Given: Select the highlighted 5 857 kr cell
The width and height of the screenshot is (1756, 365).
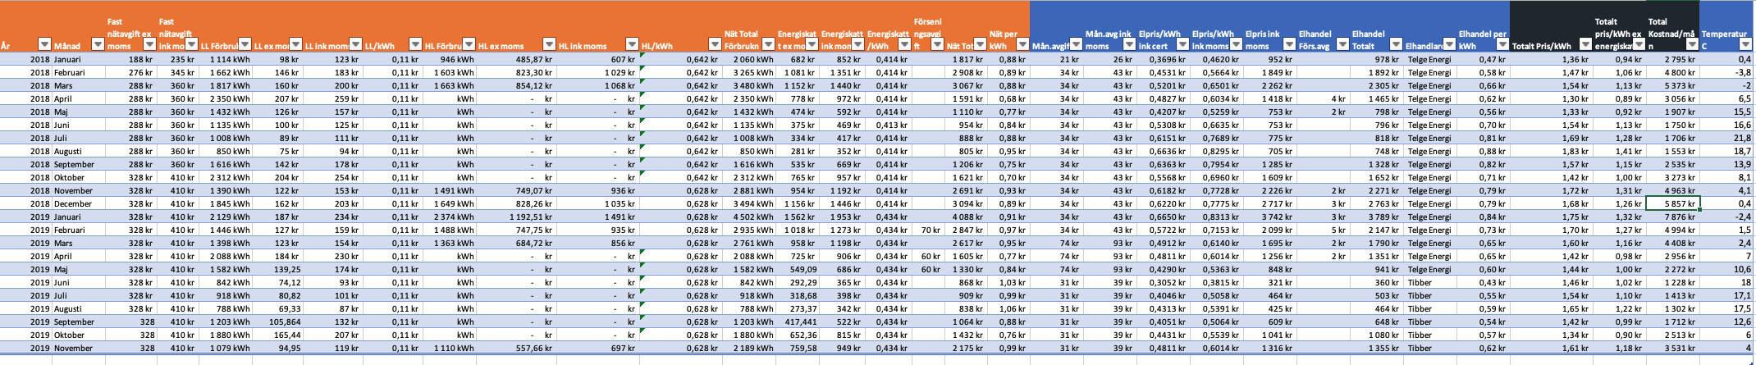Looking at the screenshot, I should tap(1672, 203).
